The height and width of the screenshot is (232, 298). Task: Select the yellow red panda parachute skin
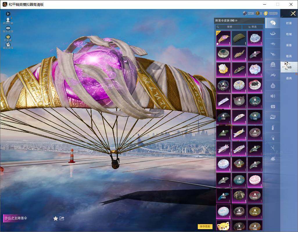223,226
